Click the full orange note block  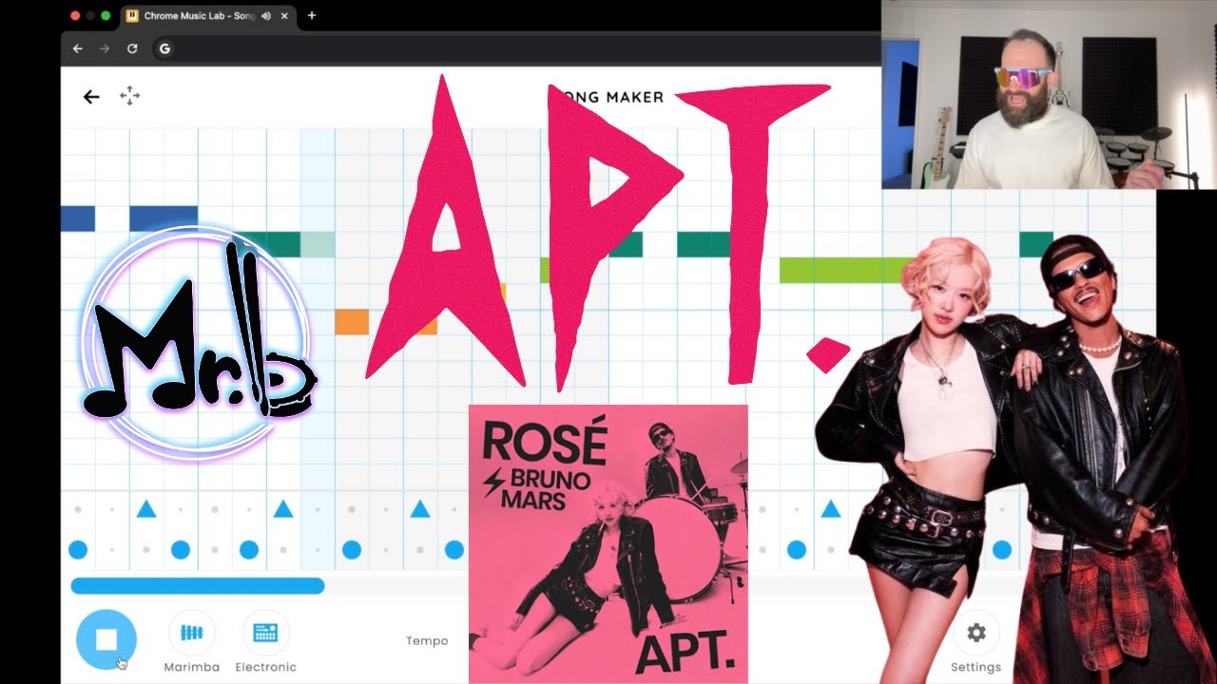coord(352,322)
